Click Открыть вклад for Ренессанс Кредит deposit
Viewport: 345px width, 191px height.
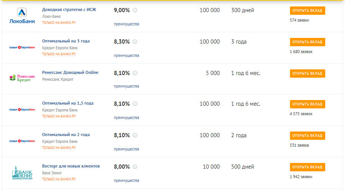(307, 74)
